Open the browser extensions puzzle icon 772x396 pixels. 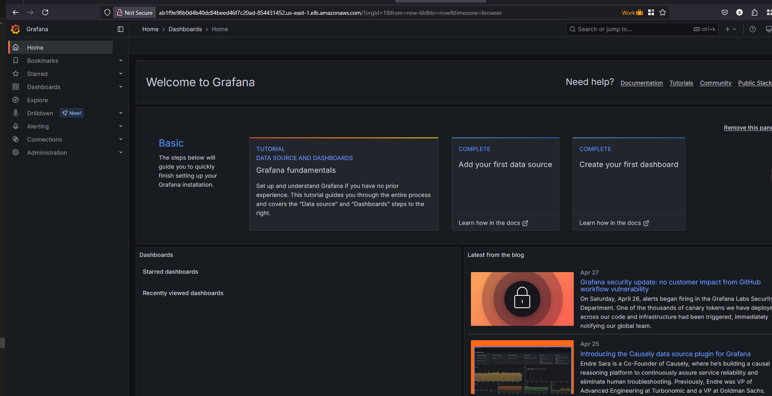pyautogui.click(x=754, y=12)
